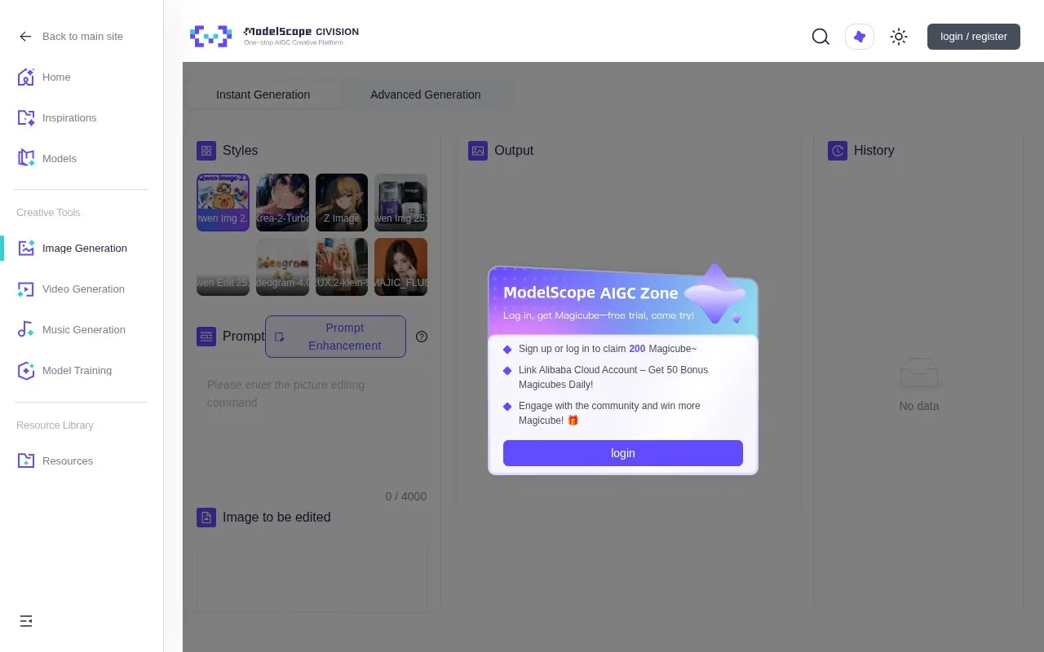Select the Qwen Img 2 style thumbnail

223,202
